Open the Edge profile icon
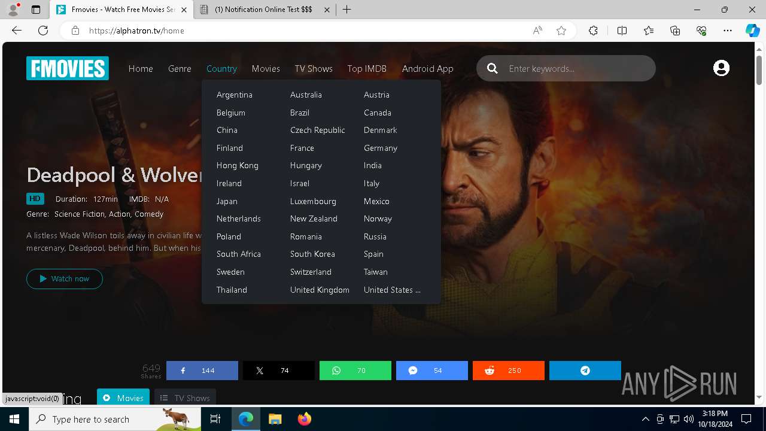 click(x=13, y=10)
